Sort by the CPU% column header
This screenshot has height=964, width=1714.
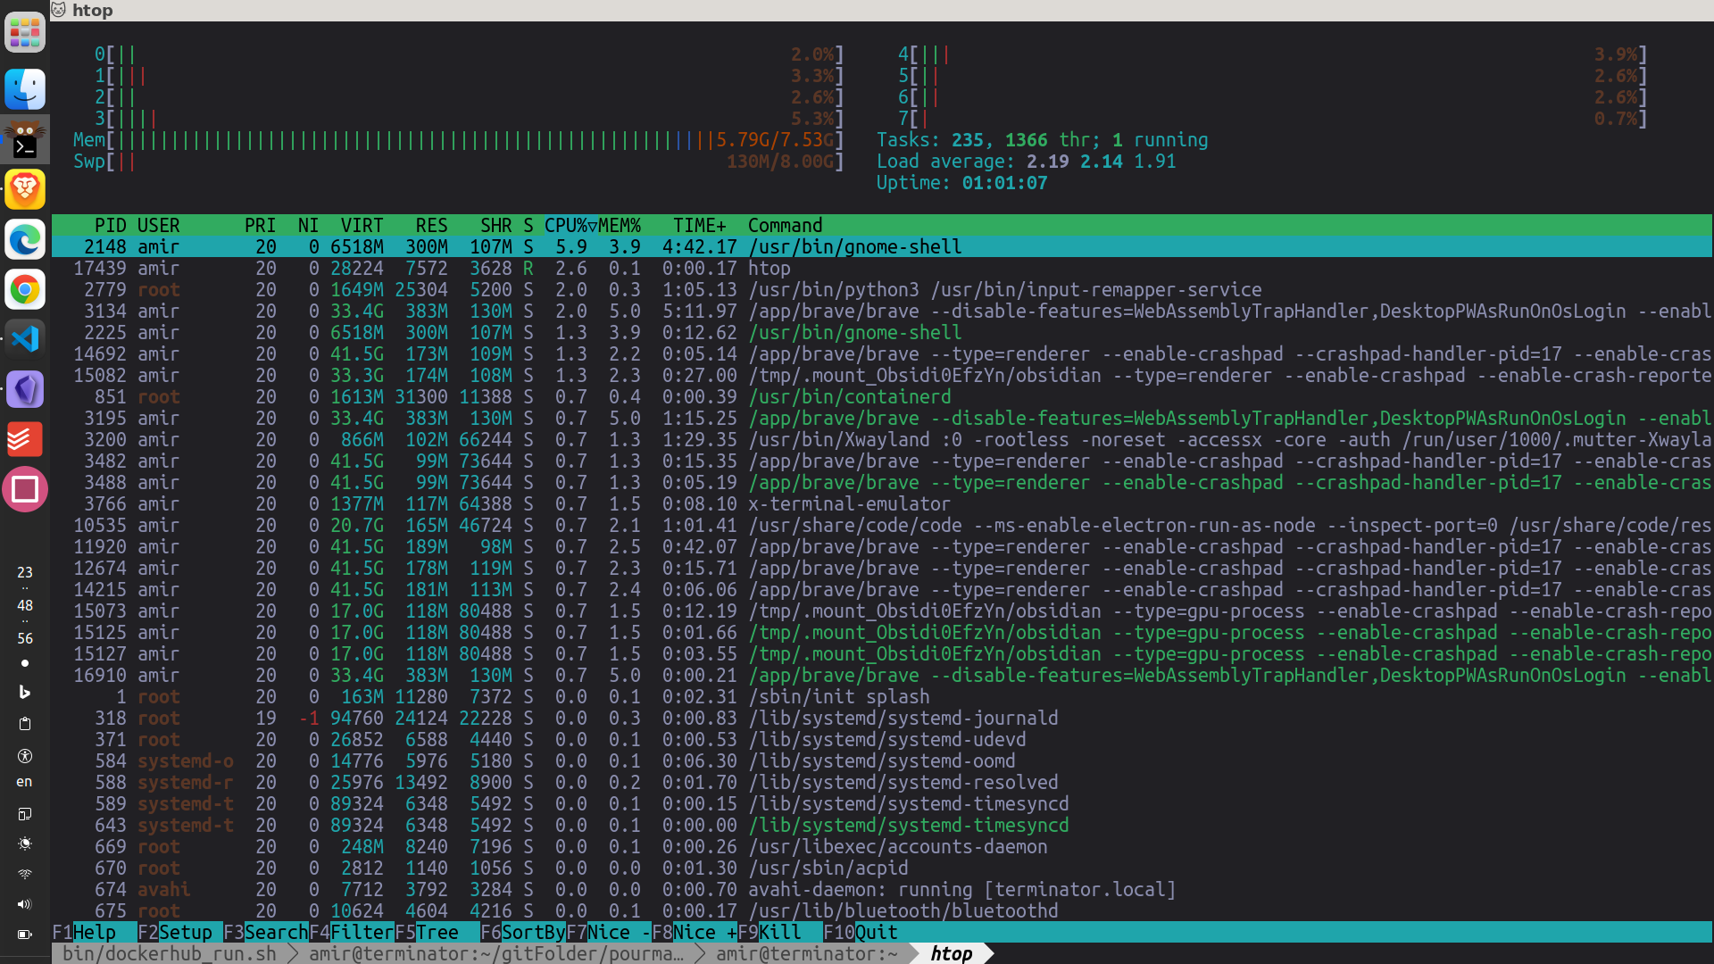(570, 226)
